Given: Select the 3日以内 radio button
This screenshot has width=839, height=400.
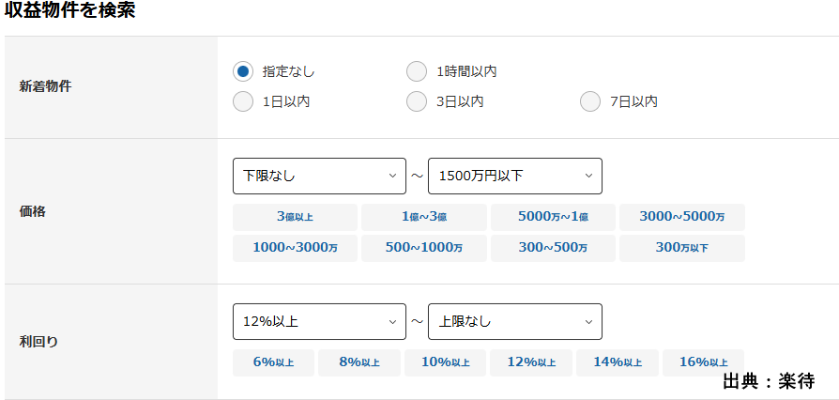Looking at the screenshot, I should (x=417, y=101).
